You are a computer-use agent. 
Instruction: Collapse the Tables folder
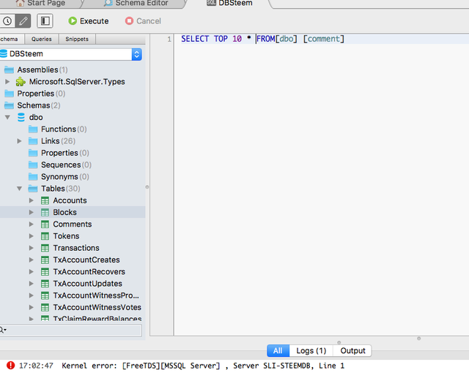(20, 189)
